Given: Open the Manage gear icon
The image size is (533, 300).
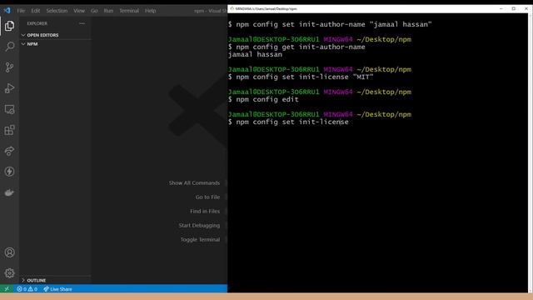Looking at the screenshot, I should [9, 273].
